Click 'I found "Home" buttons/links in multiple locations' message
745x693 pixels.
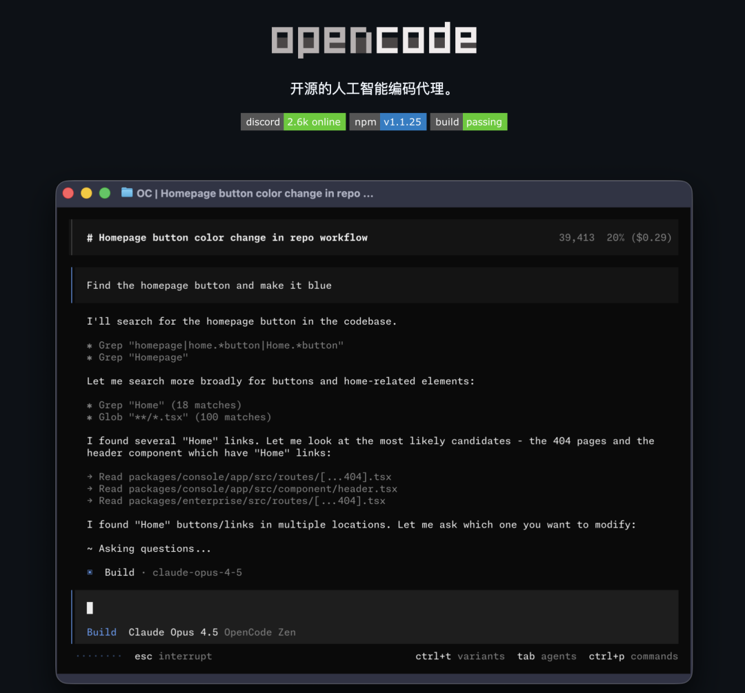click(x=361, y=525)
